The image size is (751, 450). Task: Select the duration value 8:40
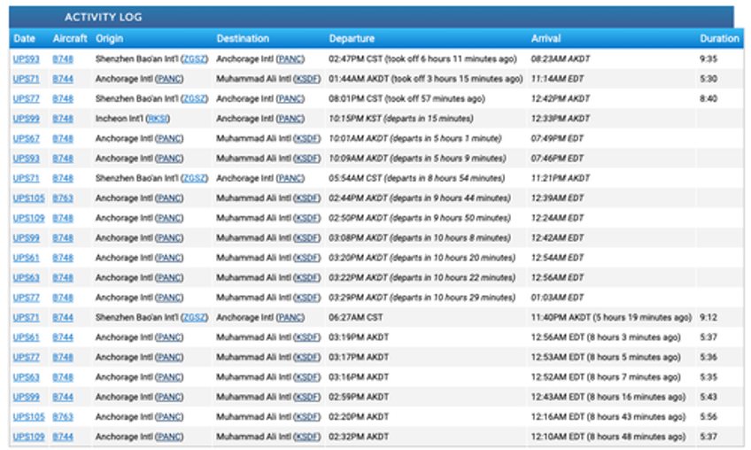coord(708,98)
